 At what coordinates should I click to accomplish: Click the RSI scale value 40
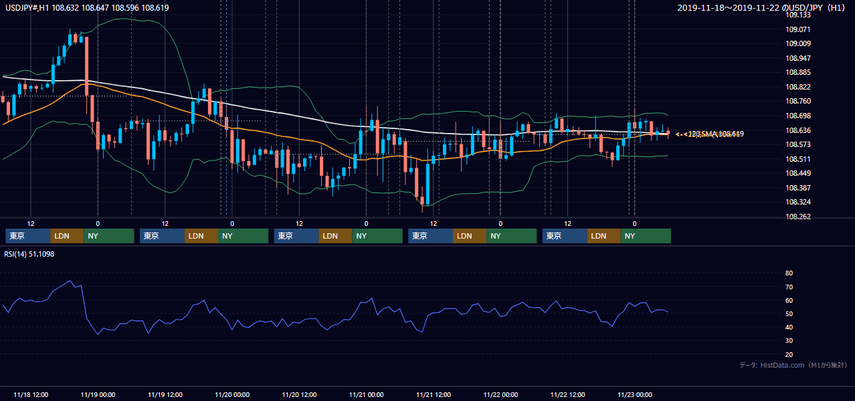point(789,327)
